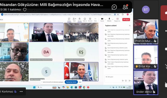Open the three-dot options next to Korkmaz
The height and width of the screenshot is (98, 167).
(x=21, y=91)
